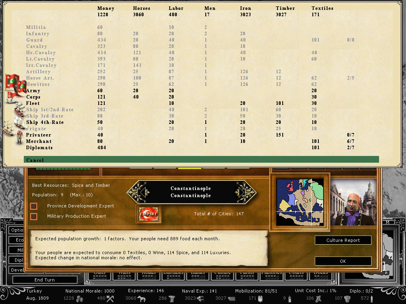Click the large red army flag icon
The image size is (406, 304).
tap(12, 82)
